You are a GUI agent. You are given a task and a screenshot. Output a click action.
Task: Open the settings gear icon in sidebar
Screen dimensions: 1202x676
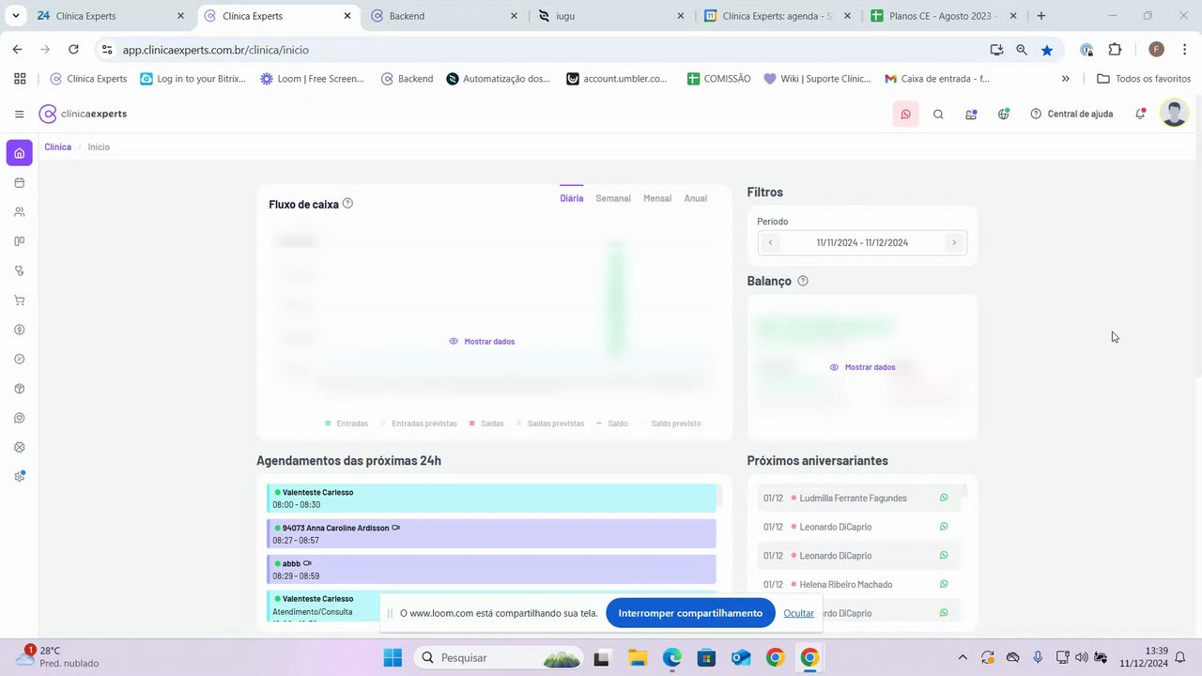pyautogui.click(x=19, y=477)
